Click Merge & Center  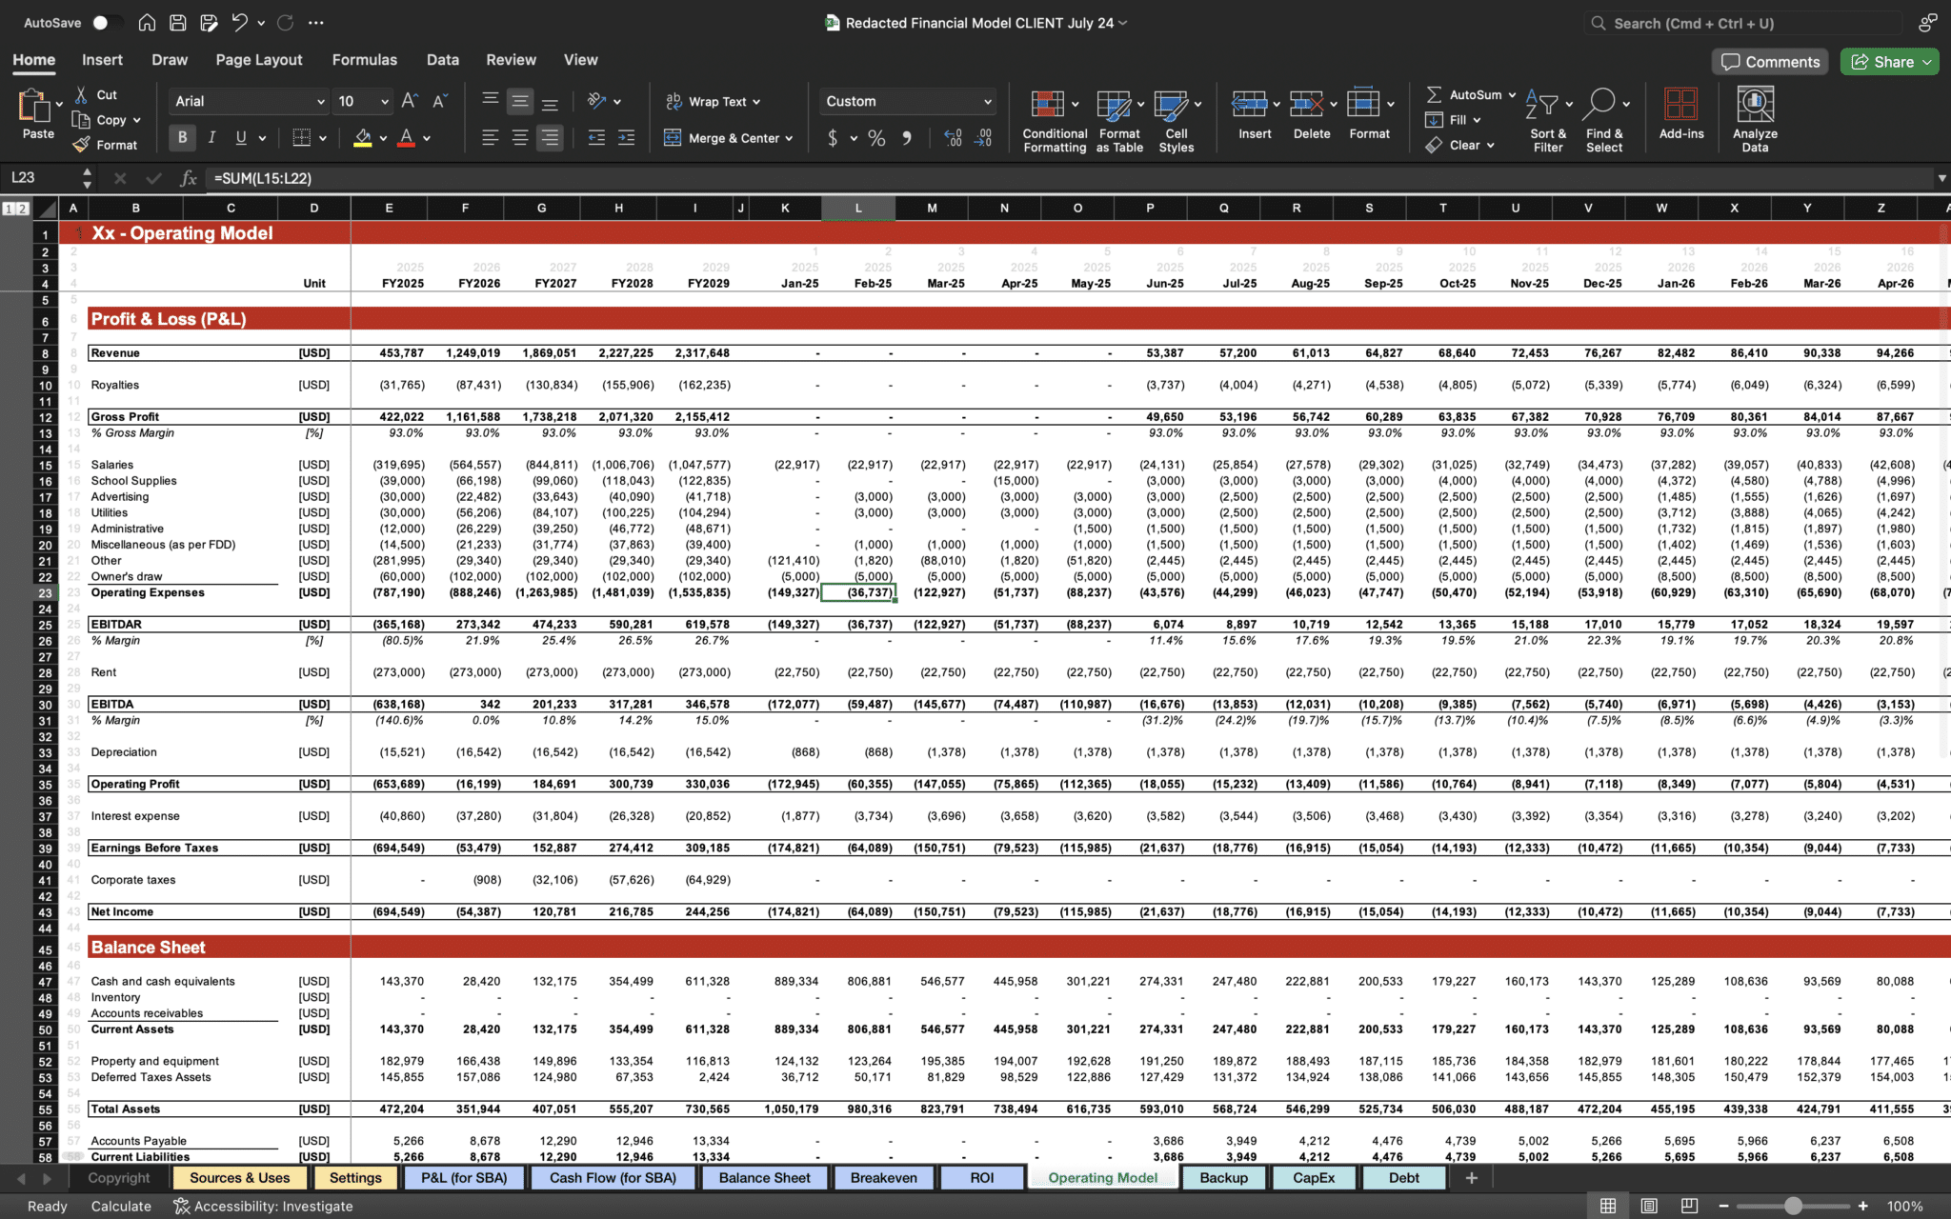point(728,138)
